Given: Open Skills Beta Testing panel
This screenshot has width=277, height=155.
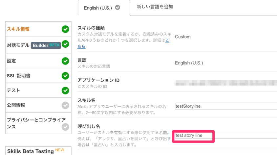Looking at the screenshot, I should tap(30, 151).
